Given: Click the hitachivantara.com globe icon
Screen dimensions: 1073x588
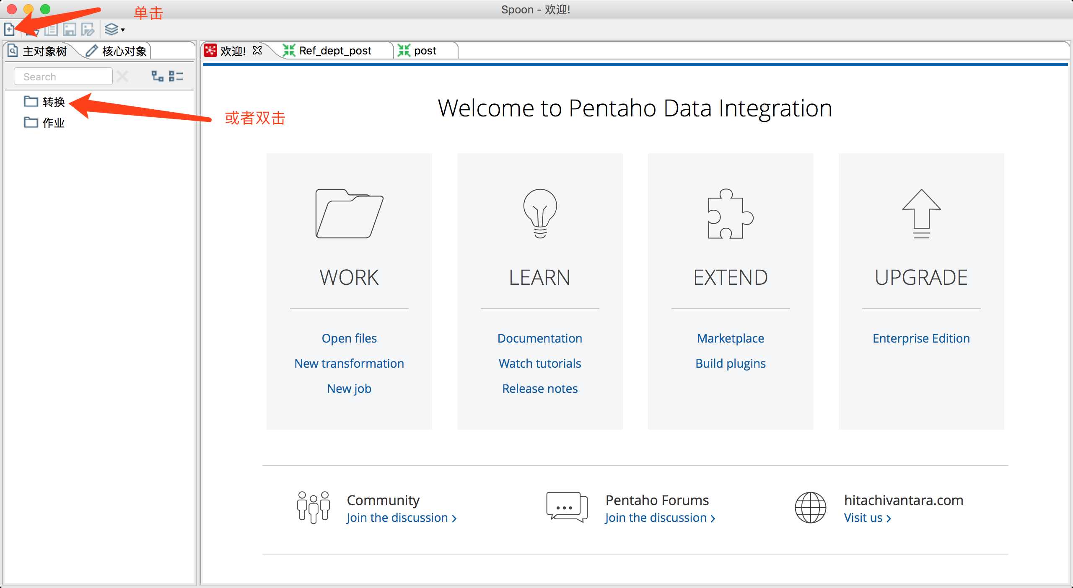Looking at the screenshot, I should [x=811, y=508].
